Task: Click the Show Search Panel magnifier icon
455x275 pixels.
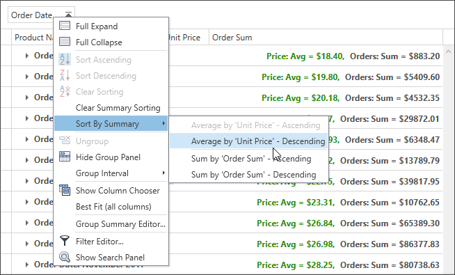Action: click(x=65, y=257)
